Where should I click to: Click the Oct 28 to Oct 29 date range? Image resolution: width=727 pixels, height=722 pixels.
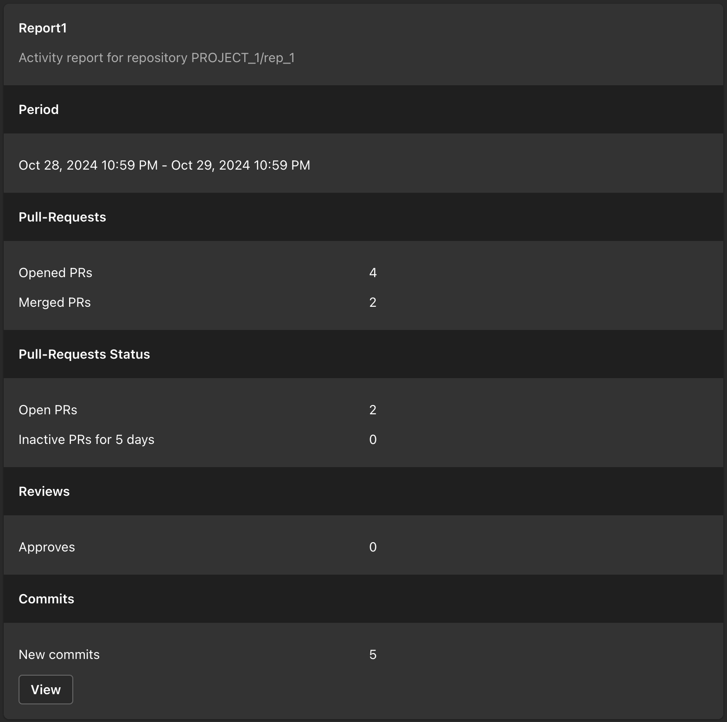point(164,165)
